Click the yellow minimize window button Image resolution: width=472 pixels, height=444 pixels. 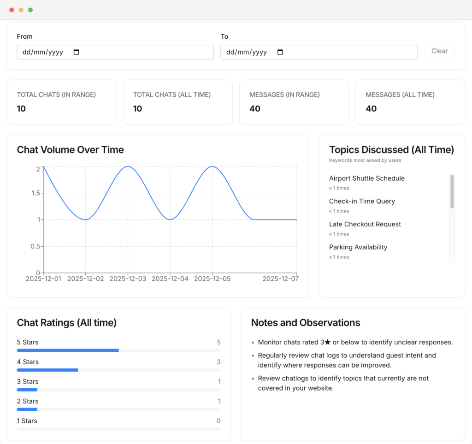21,10
